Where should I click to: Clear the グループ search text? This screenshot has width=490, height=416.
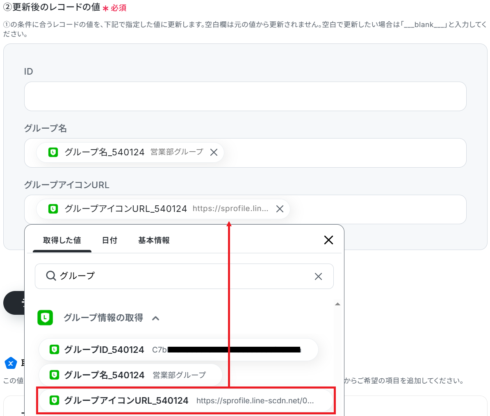pyautogui.click(x=318, y=277)
